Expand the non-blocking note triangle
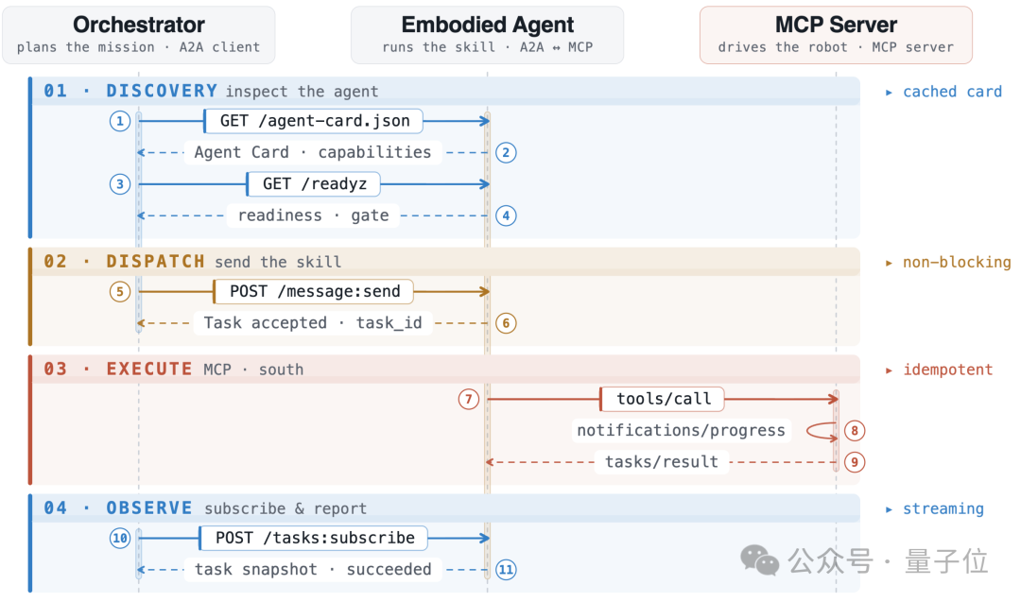The width and height of the screenshot is (1021, 602). (889, 263)
